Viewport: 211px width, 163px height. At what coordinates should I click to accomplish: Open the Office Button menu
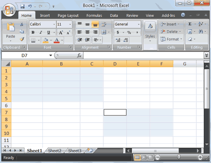(x=9, y=10)
